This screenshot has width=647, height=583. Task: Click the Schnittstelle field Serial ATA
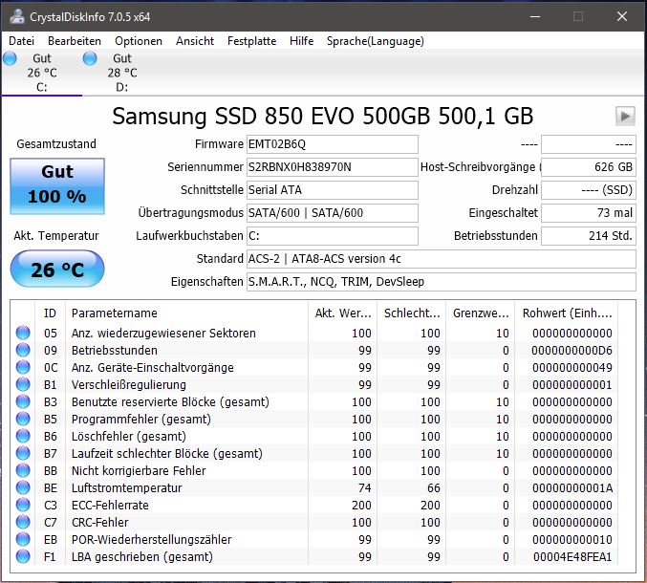point(333,190)
